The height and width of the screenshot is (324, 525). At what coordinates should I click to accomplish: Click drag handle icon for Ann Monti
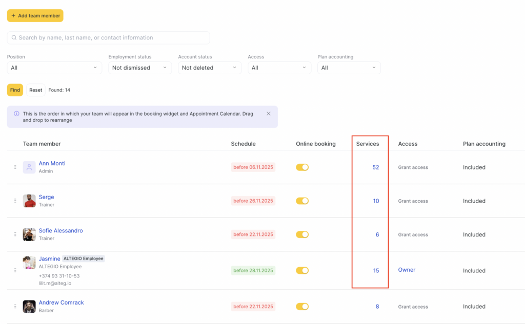(15, 167)
